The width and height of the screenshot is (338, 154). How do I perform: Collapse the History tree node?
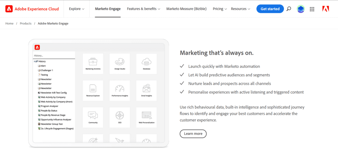[x=34, y=61]
